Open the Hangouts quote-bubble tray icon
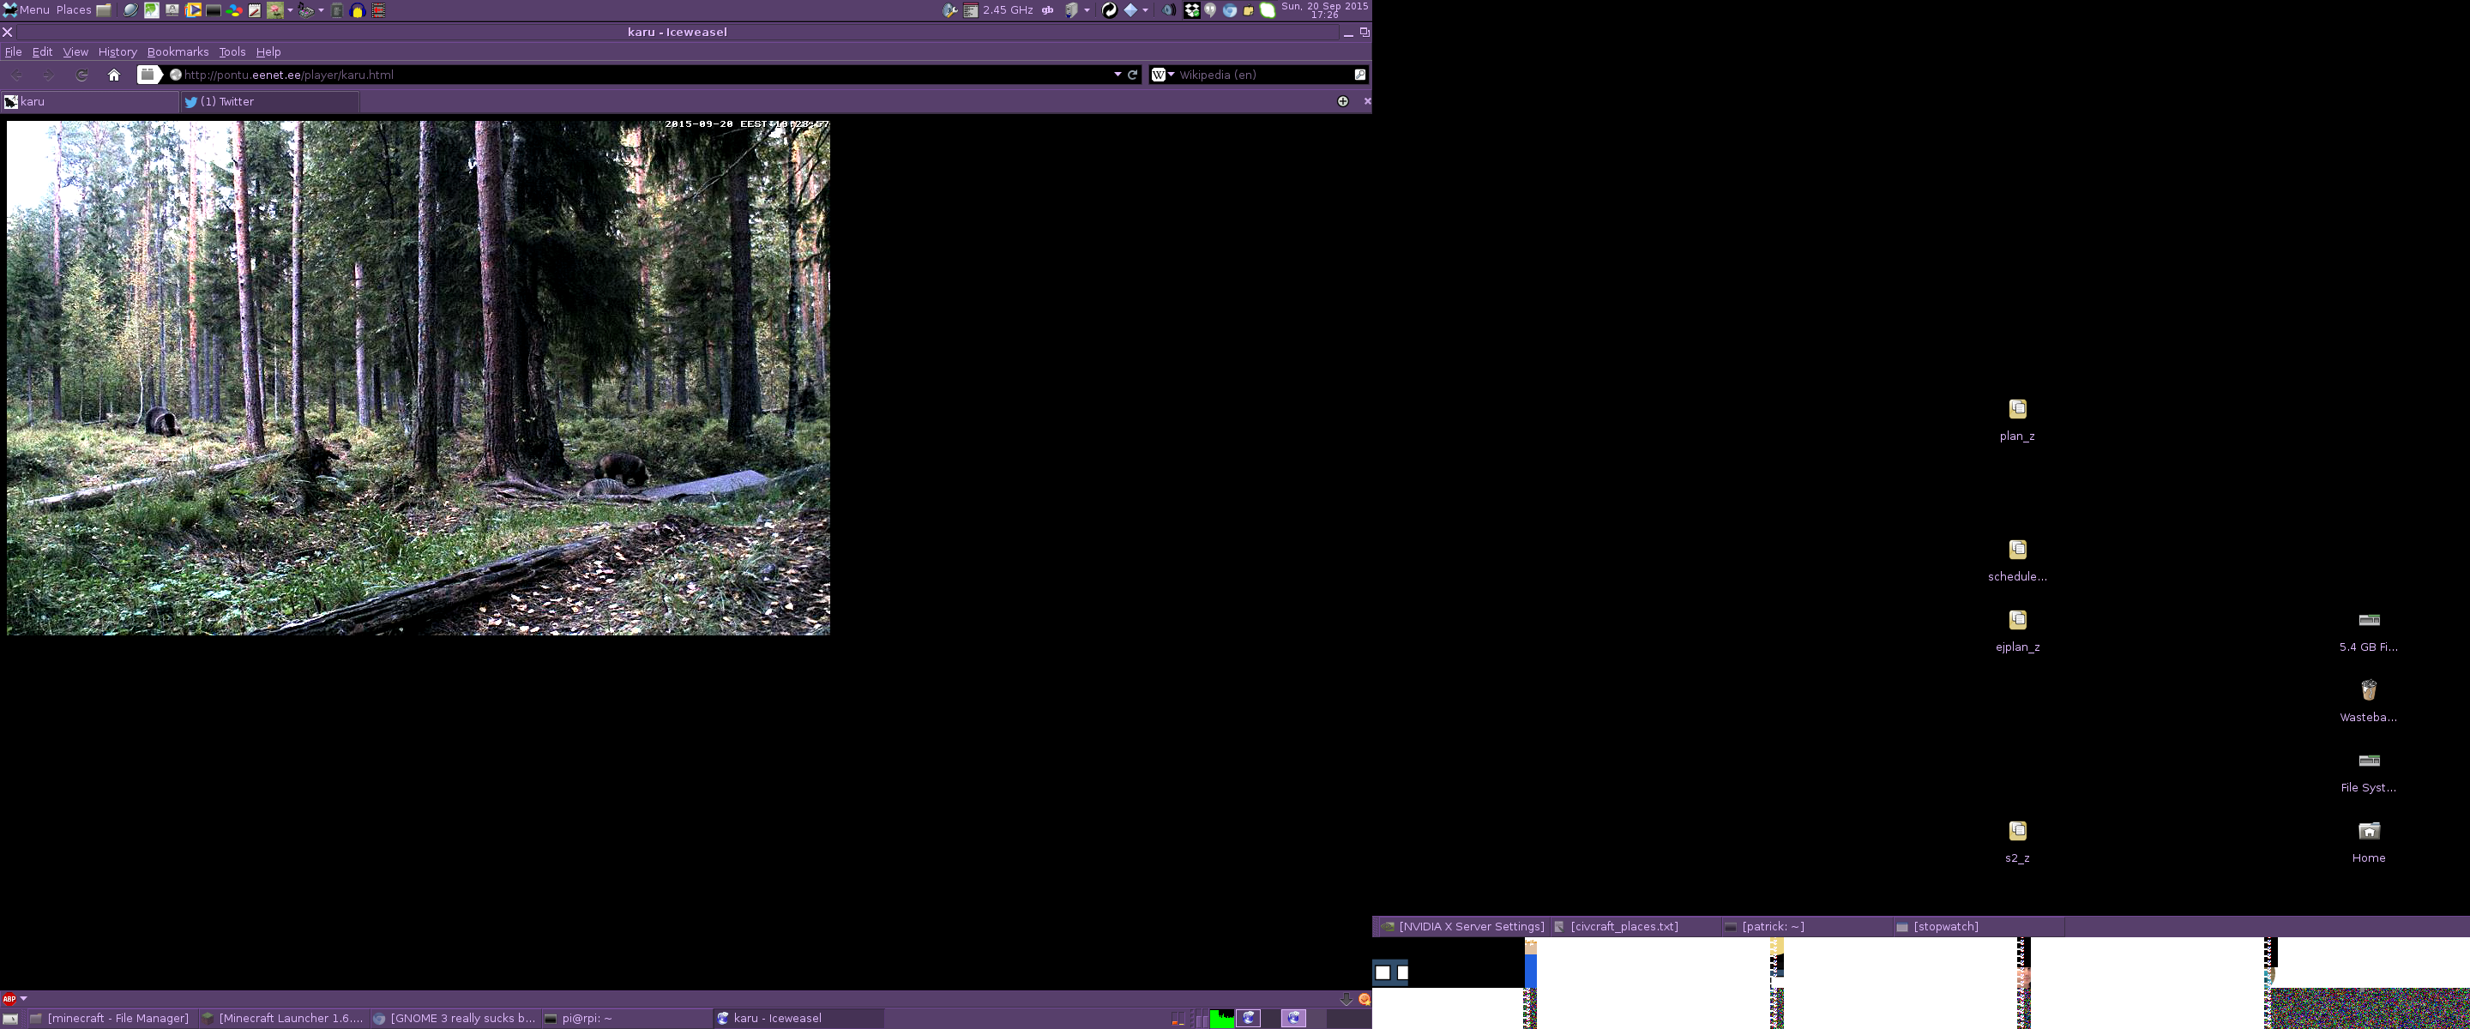This screenshot has height=1029, width=2470. point(1211,10)
